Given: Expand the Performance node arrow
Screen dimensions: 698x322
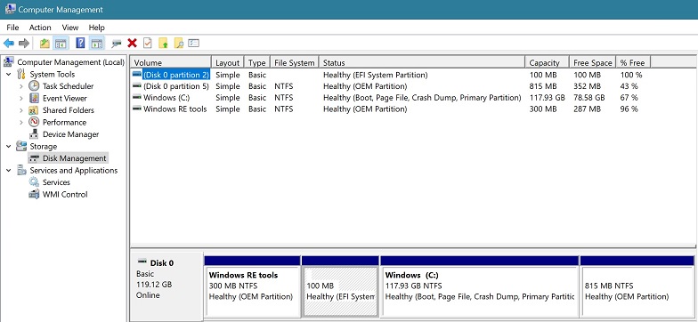Looking at the screenshot, I should click(21, 123).
